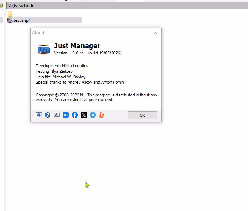
Task: Open the Telegram channel icon
Action: [93, 115]
